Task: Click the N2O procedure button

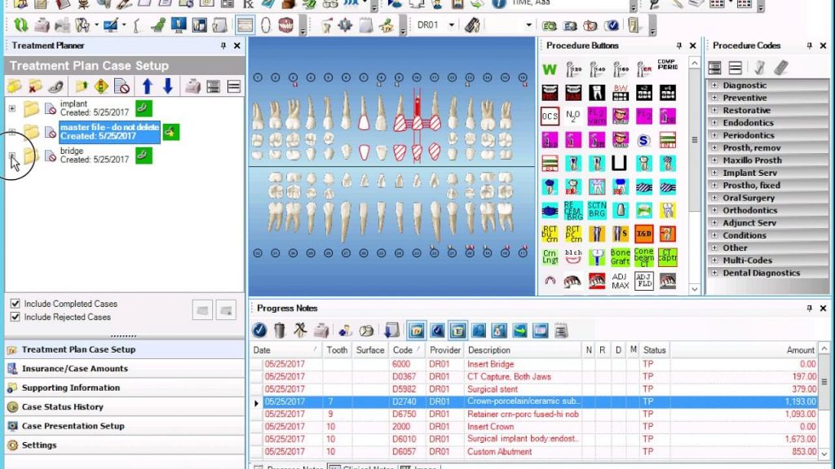Action: [573, 116]
